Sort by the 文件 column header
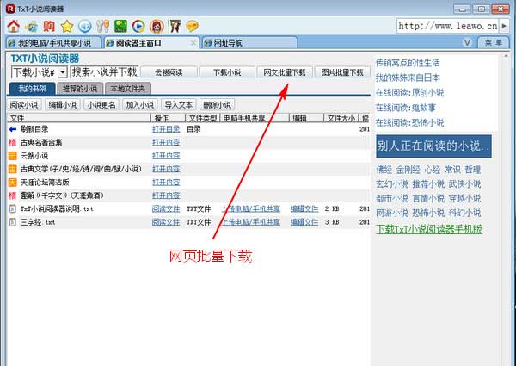516x366 pixels. [x=78, y=118]
